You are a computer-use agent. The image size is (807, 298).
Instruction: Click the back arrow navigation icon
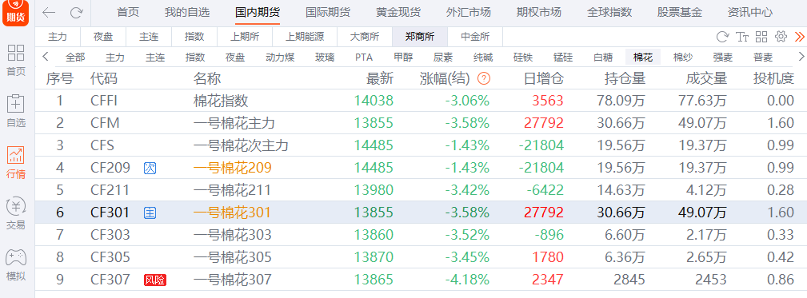point(49,13)
